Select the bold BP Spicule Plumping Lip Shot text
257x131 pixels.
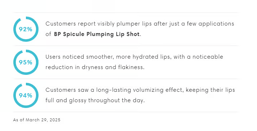tap(97, 34)
